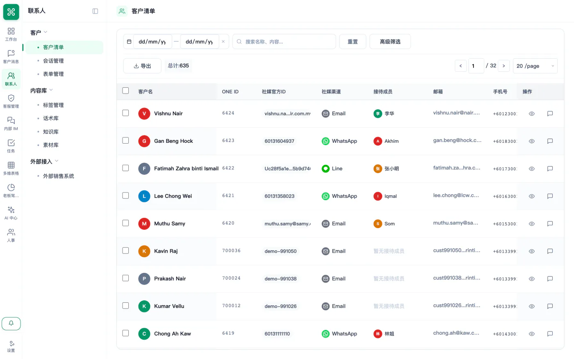Viewport: 574px width, 359px height.
Task: Open the start date dd/mm/yy picker
Action: click(x=152, y=41)
